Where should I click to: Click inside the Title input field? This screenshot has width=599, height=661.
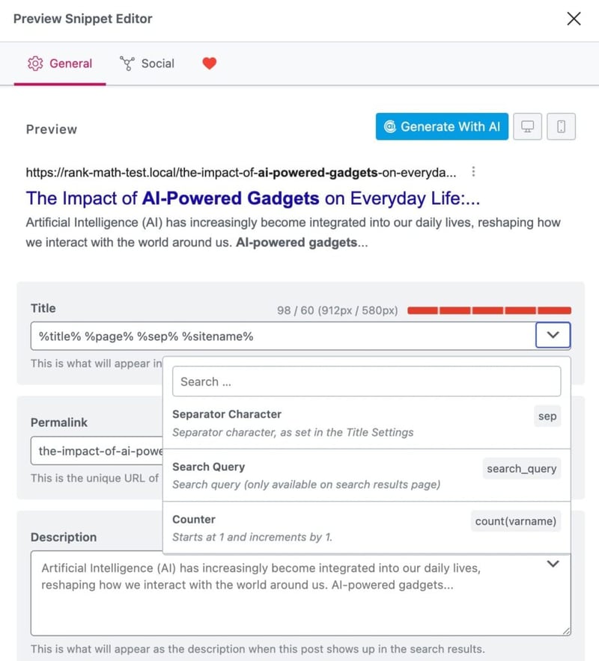tap(283, 336)
